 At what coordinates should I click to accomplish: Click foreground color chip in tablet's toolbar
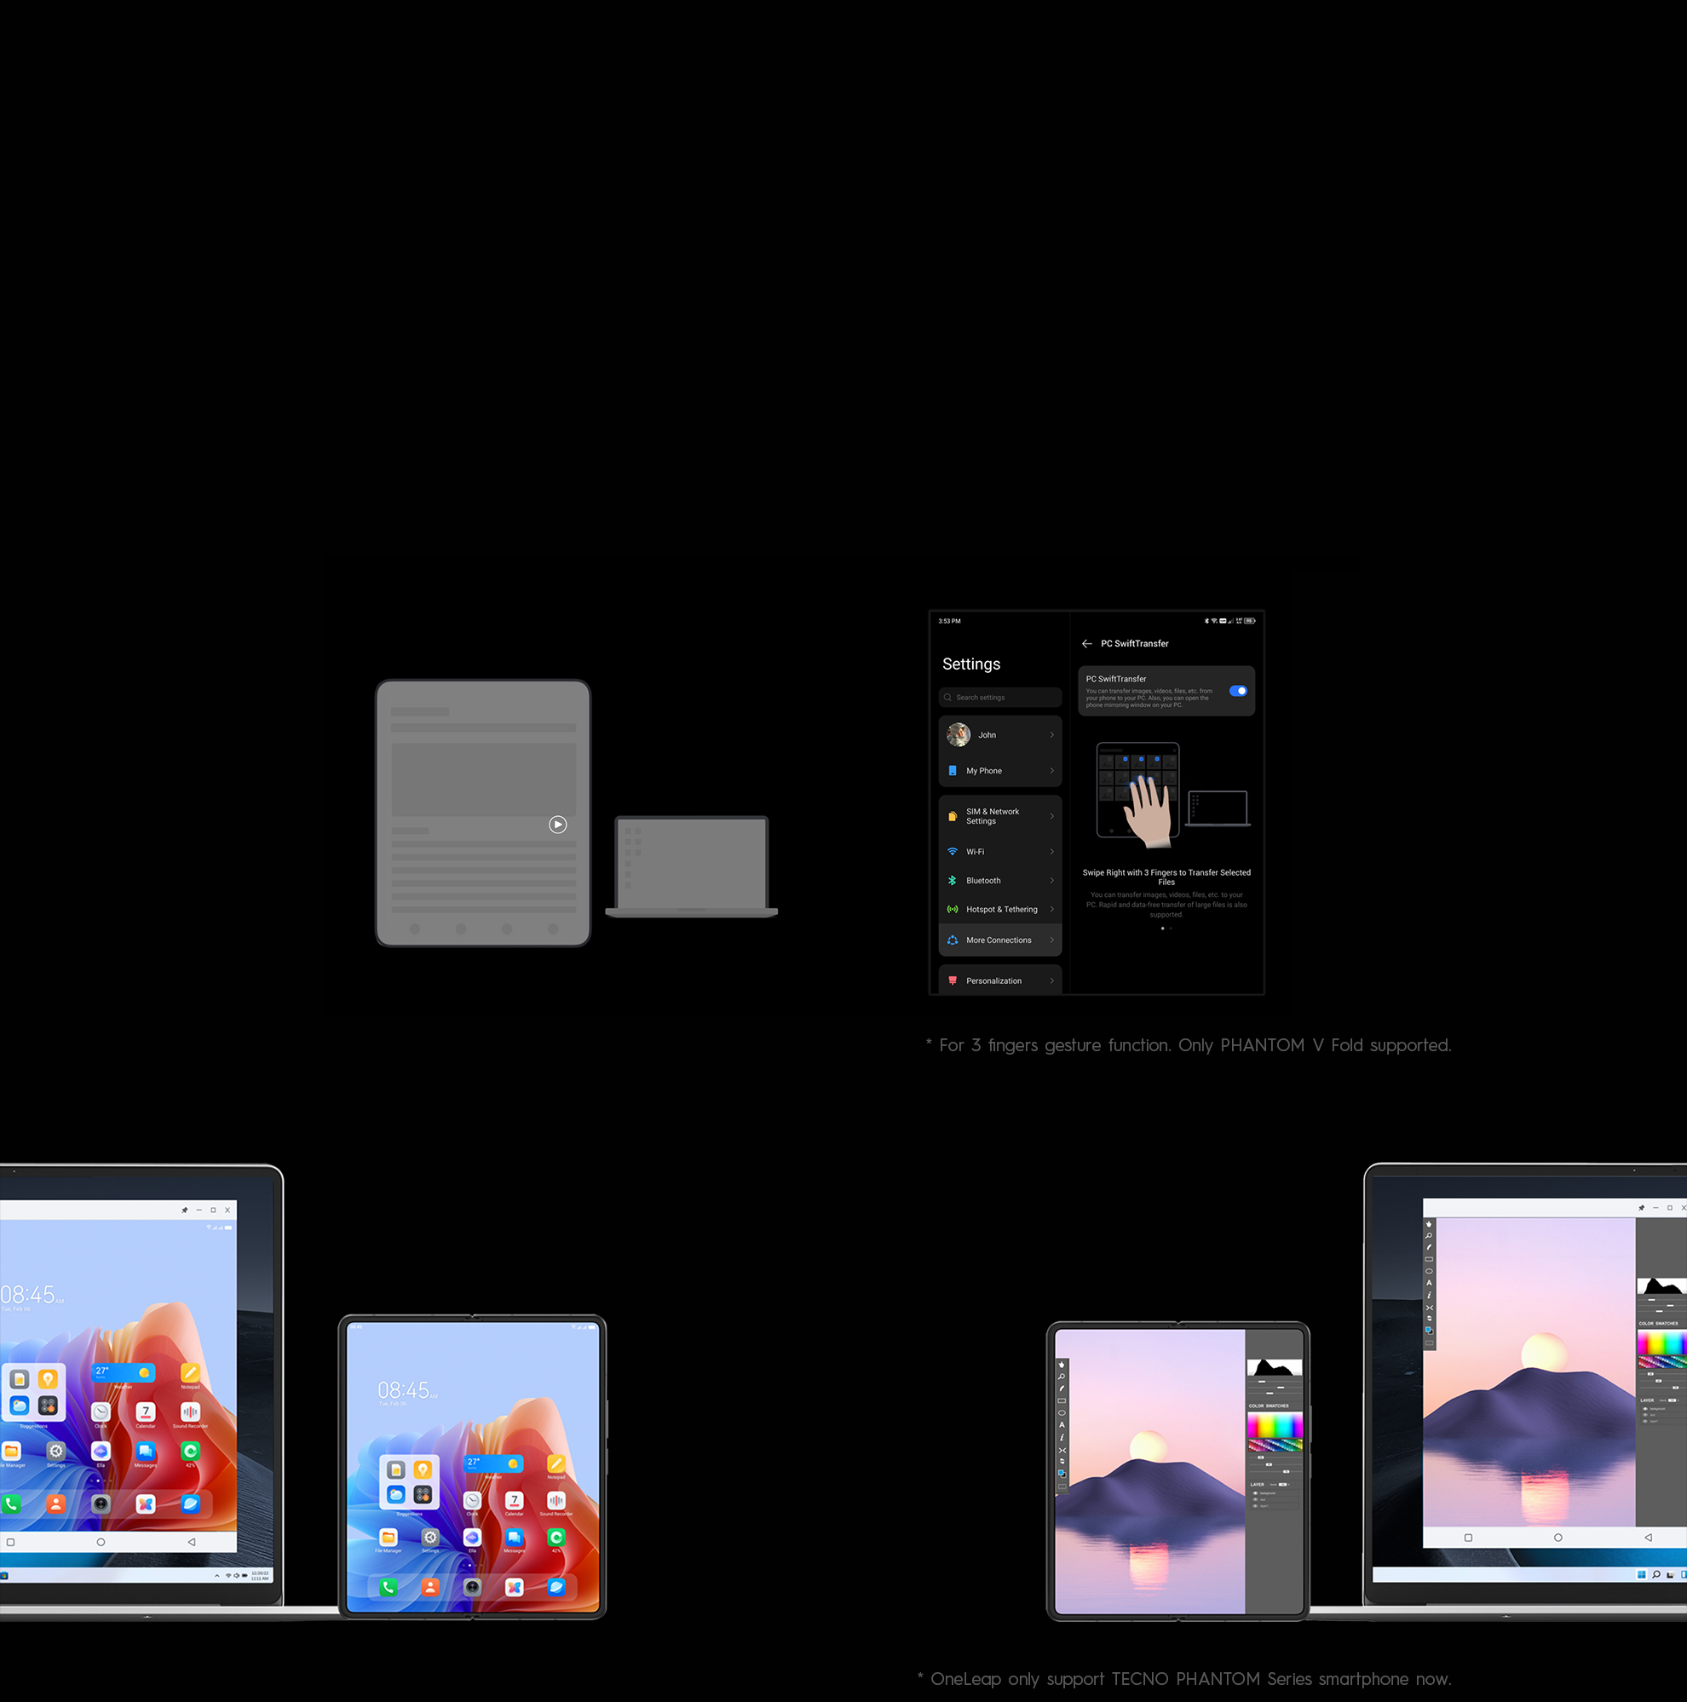point(1062,1473)
